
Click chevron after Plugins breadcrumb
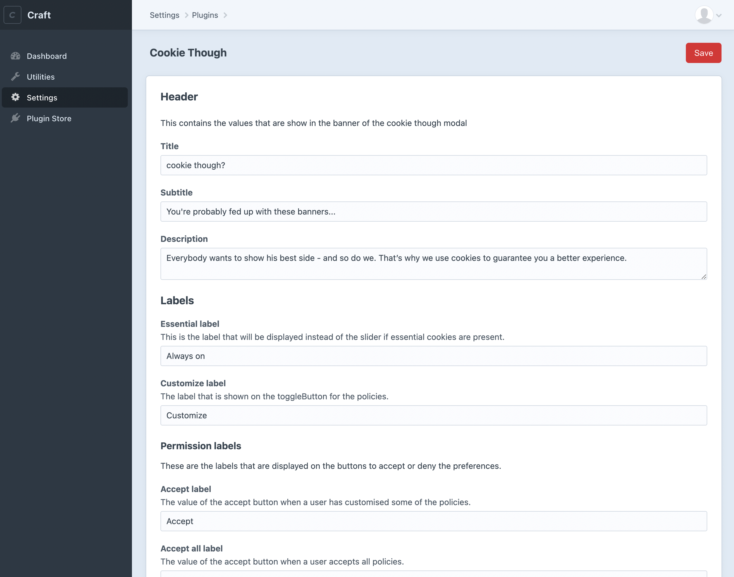point(225,15)
